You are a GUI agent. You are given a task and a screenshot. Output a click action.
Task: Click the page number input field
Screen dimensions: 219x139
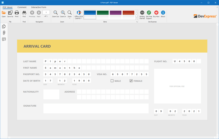pyautogui.click(x=46, y=12)
